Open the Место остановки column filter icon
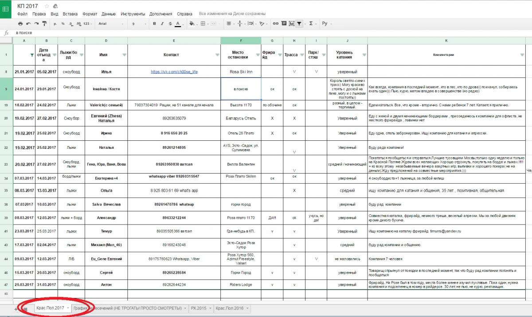 point(257,55)
